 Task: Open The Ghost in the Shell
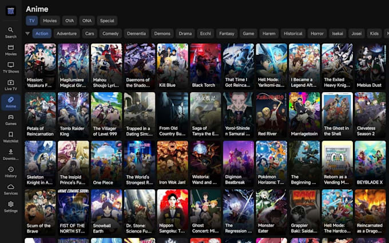tap(338, 115)
